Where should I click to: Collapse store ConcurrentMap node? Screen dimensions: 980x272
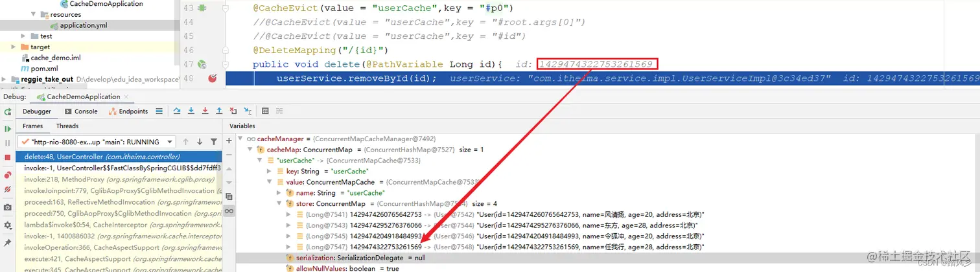click(x=279, y=204)
